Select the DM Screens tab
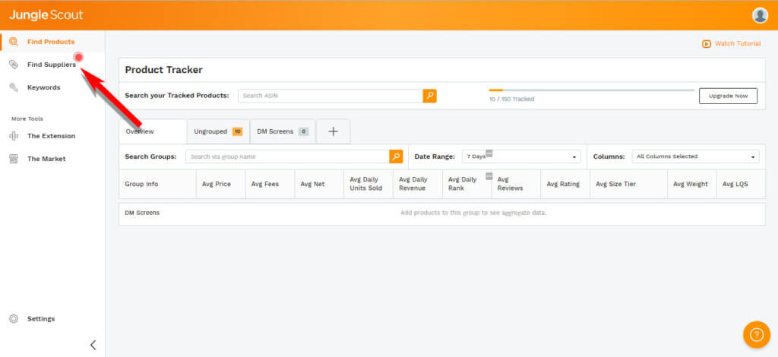The image size is (778, 357). tap(282, 131)
